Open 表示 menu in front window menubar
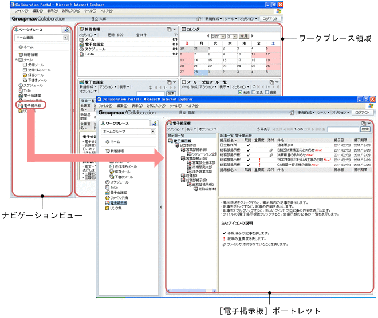This screenshot has height=318, width=378. [x=137, y=106]
